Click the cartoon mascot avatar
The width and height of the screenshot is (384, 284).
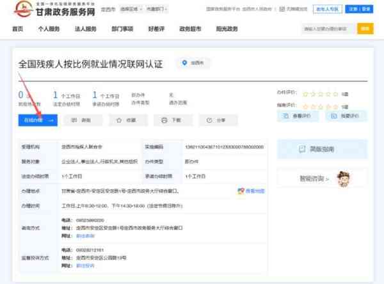(343, 179)
